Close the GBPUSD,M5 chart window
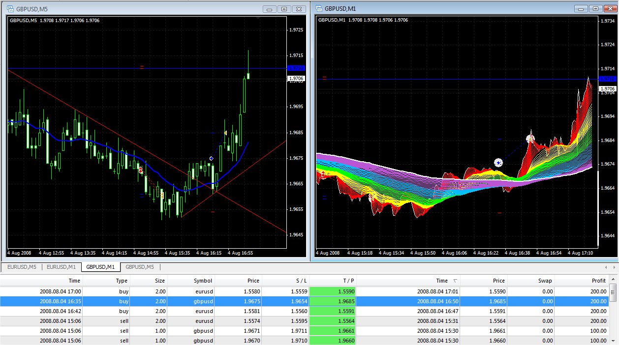 click(299, 9)
